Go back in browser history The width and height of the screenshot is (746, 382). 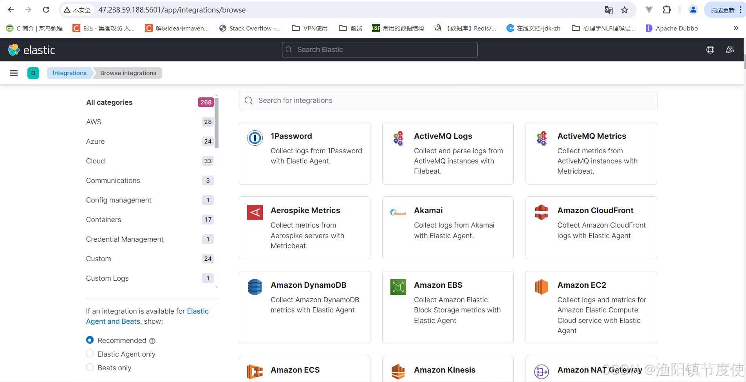11,10
